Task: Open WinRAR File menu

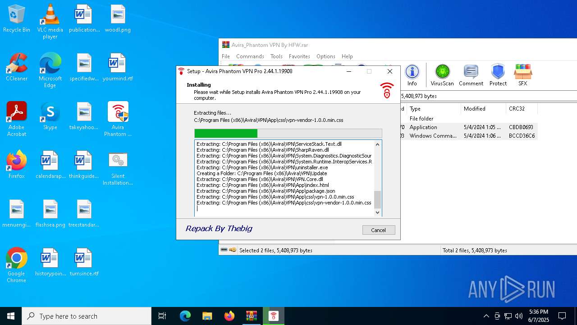Action: (x=226, y=56)
